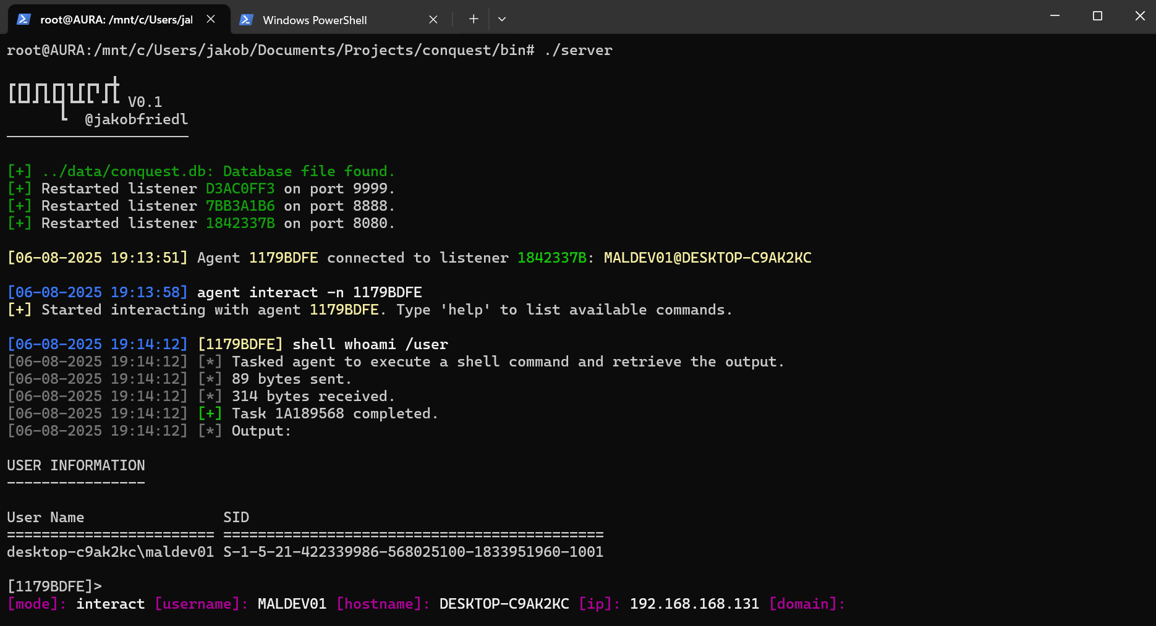Switch to the root@AURA terminal tab
This screenshot has height=626, width=1156.
pyautogui.click(x=119, y=19)
